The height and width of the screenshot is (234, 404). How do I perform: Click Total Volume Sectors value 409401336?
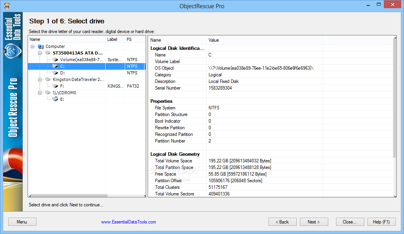click(219, 194)
